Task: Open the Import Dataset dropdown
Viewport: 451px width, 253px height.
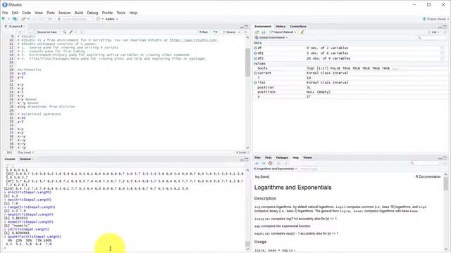Action: coord(283,32)
